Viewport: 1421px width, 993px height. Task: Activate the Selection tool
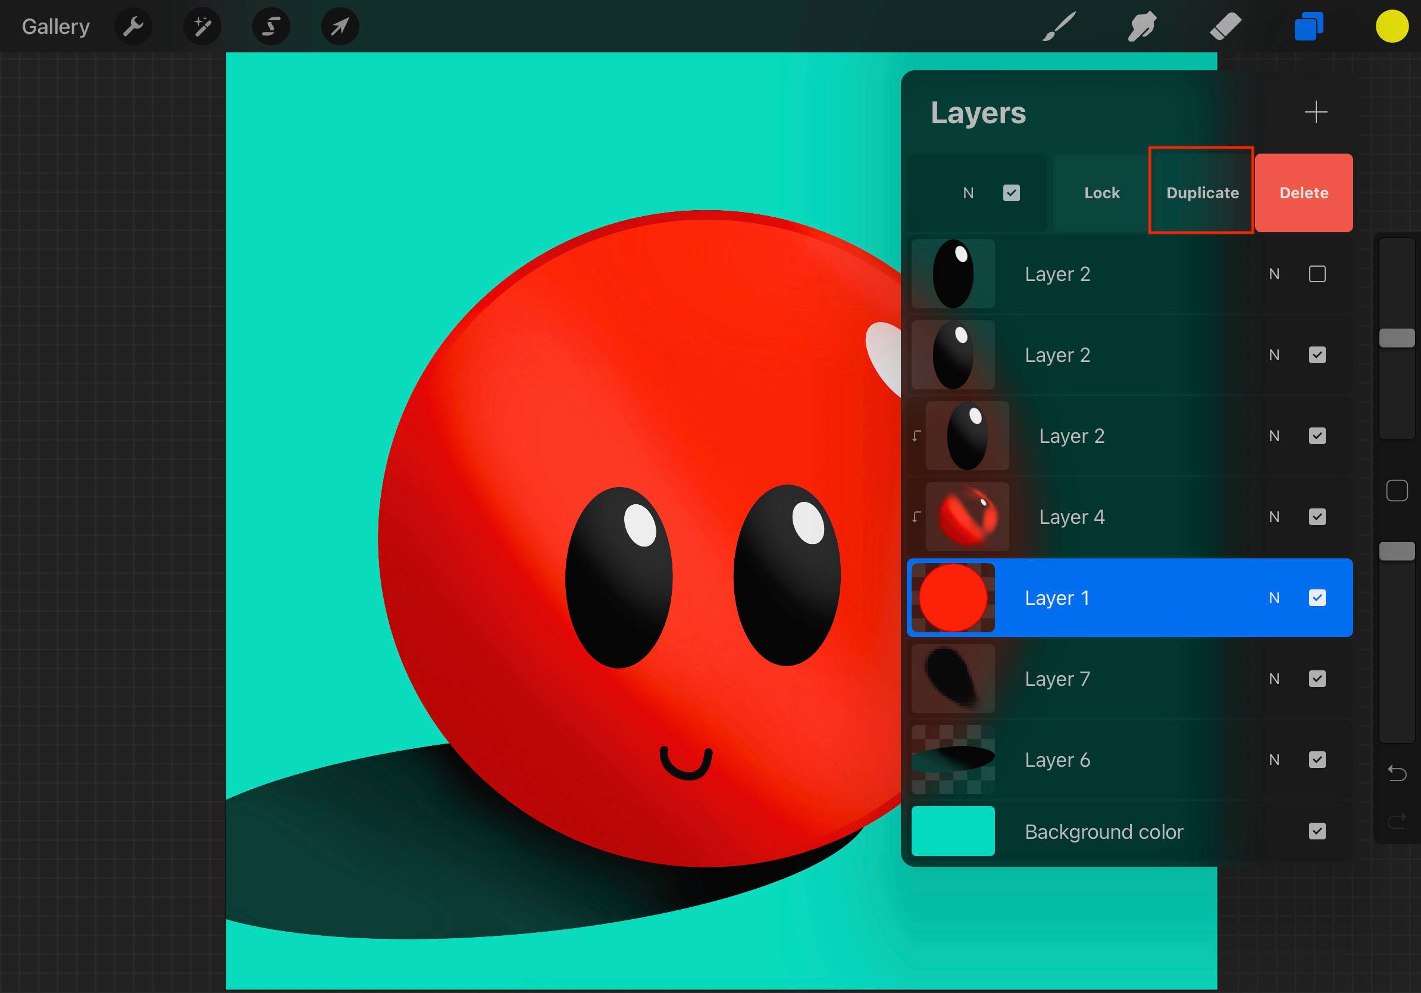(271, 27)
